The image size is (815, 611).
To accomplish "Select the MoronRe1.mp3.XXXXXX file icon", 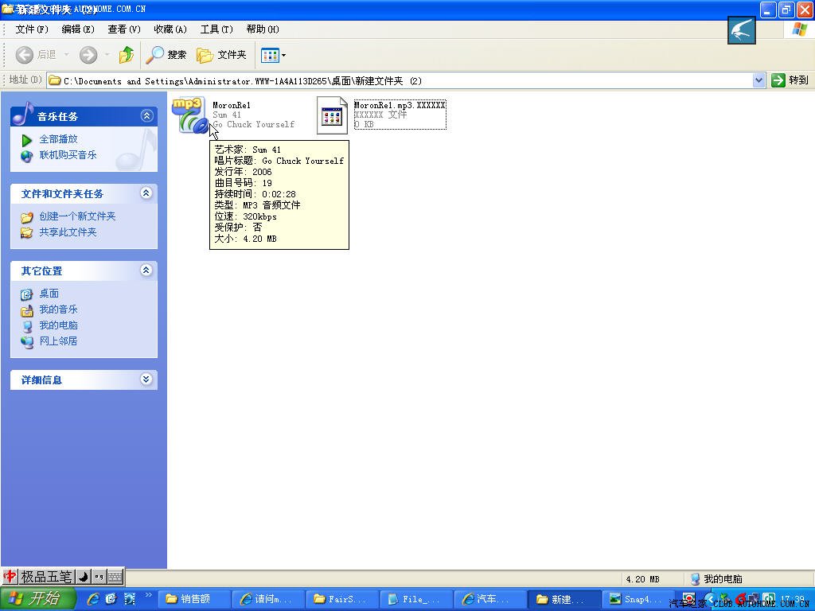I will click(x=332, y=115).
